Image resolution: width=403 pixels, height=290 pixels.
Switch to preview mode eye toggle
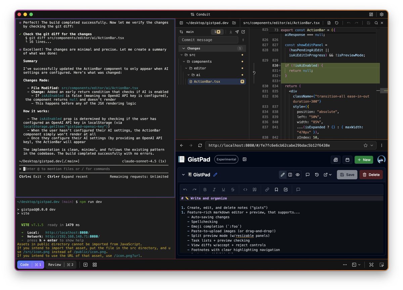(x=298, y=175)
